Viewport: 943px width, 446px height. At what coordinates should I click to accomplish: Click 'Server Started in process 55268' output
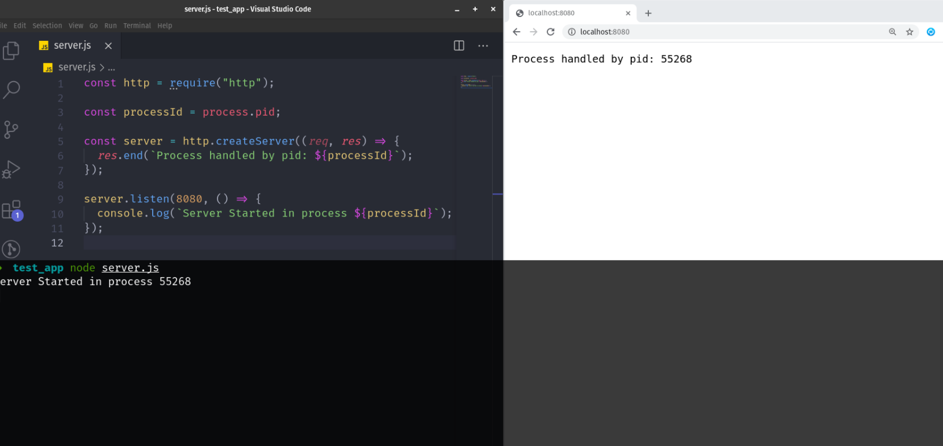click(x=95, y=282)
